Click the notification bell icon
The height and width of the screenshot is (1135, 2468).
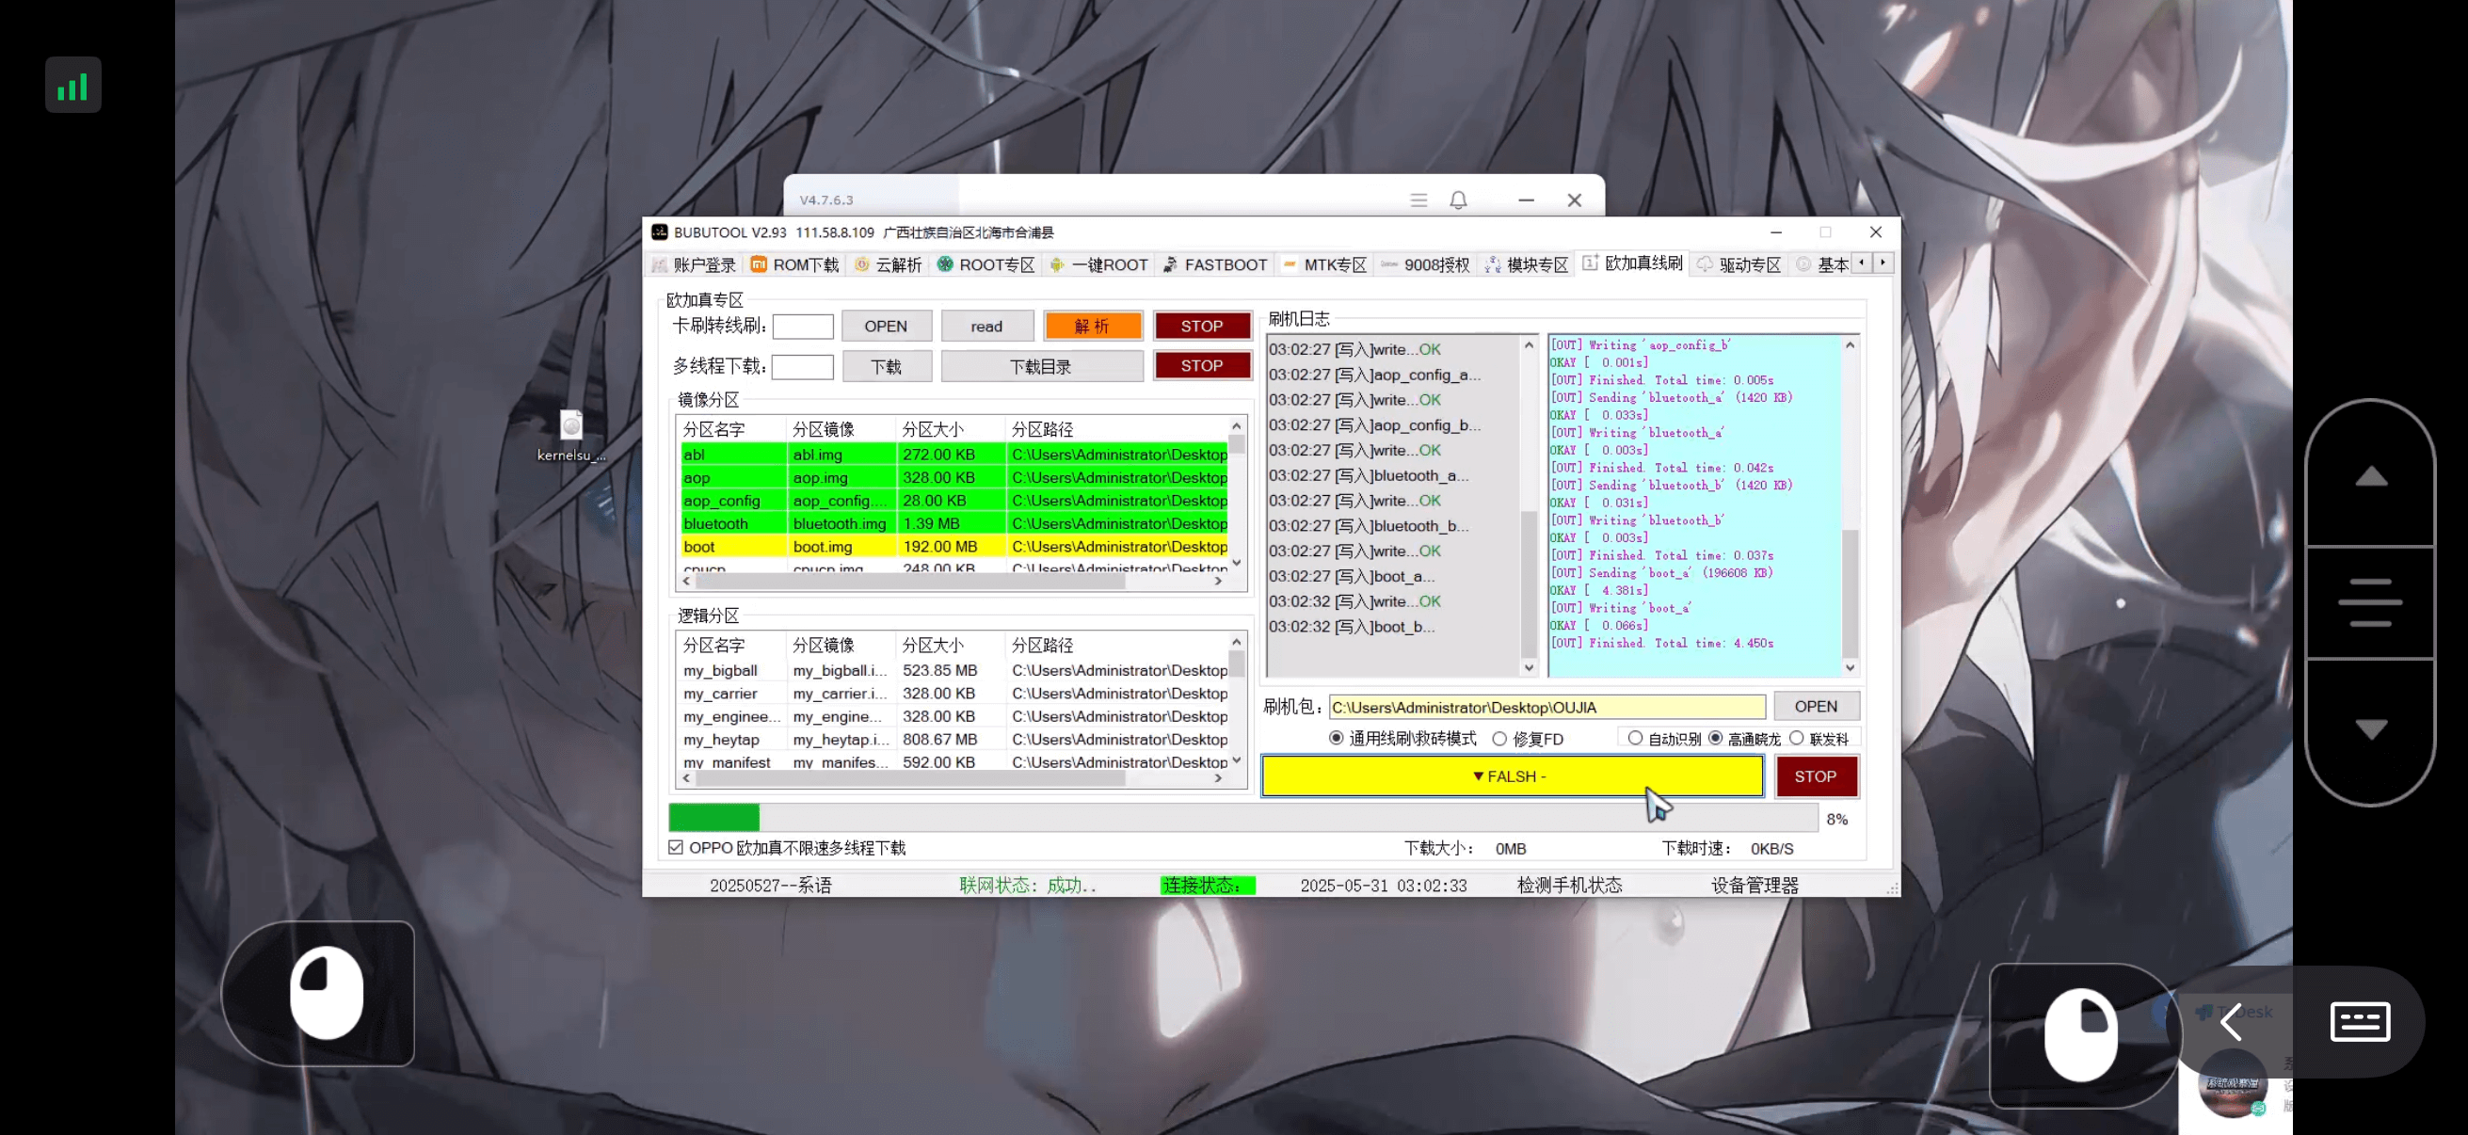coord(1457,200)
